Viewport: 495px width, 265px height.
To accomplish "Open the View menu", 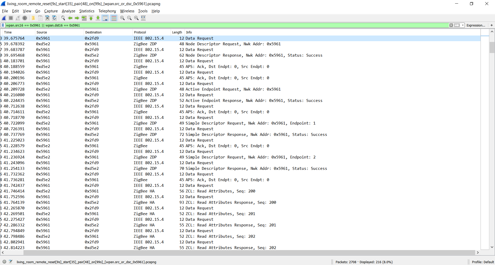I will (x=27, y=11).
